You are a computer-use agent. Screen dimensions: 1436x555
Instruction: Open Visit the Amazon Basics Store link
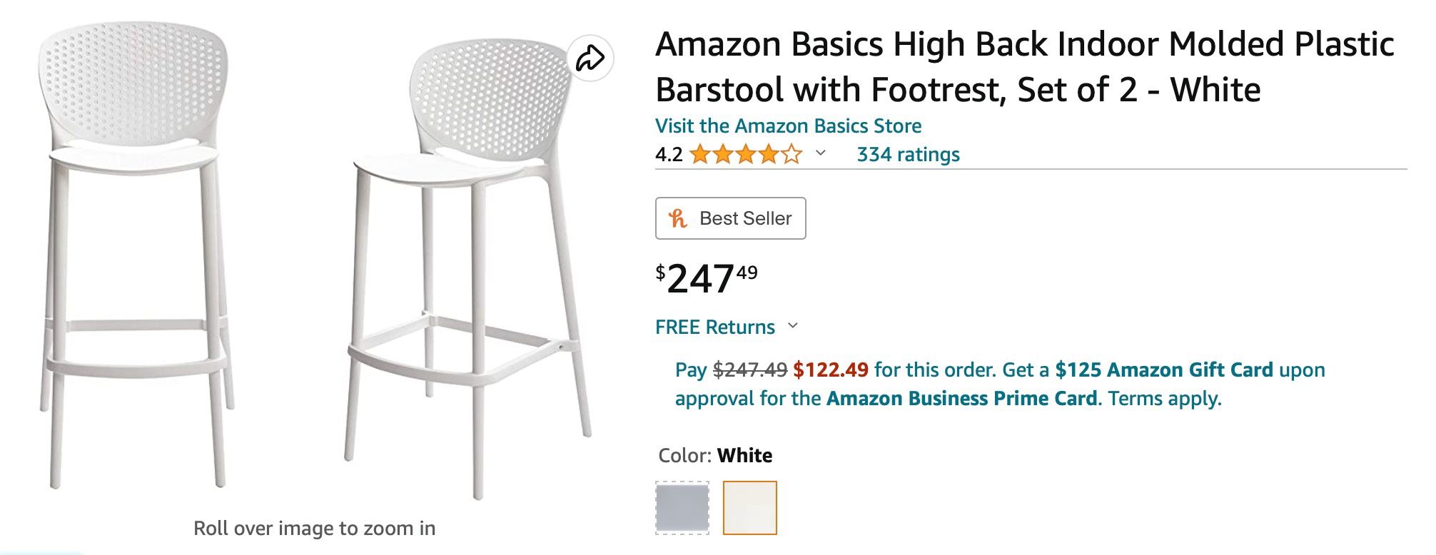point(788,126)
